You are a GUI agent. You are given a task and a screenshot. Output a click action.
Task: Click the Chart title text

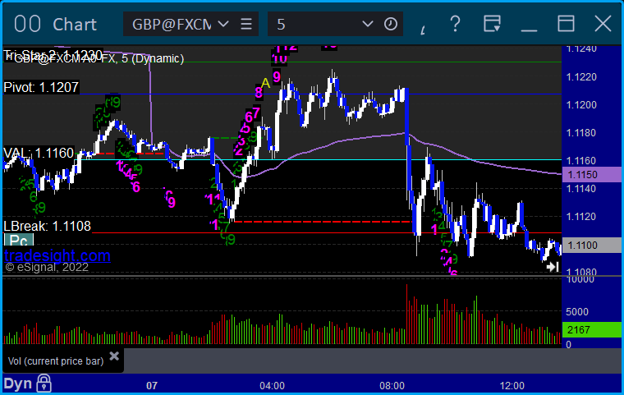coord(75,25)
